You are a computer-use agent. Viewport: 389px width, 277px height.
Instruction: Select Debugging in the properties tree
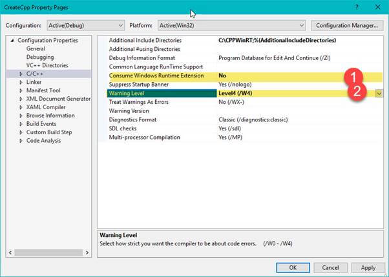pyautogui.click(x=40, y=57)
